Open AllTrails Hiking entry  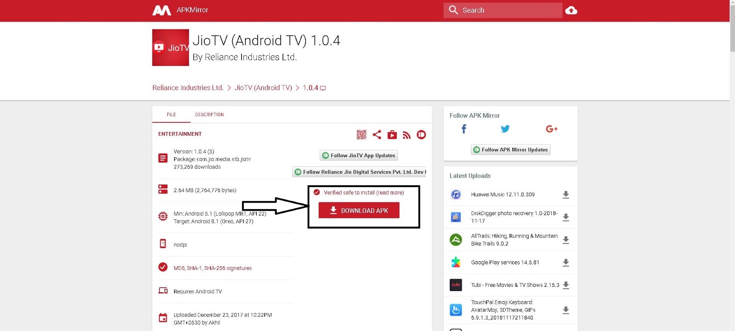pos(514,240)
